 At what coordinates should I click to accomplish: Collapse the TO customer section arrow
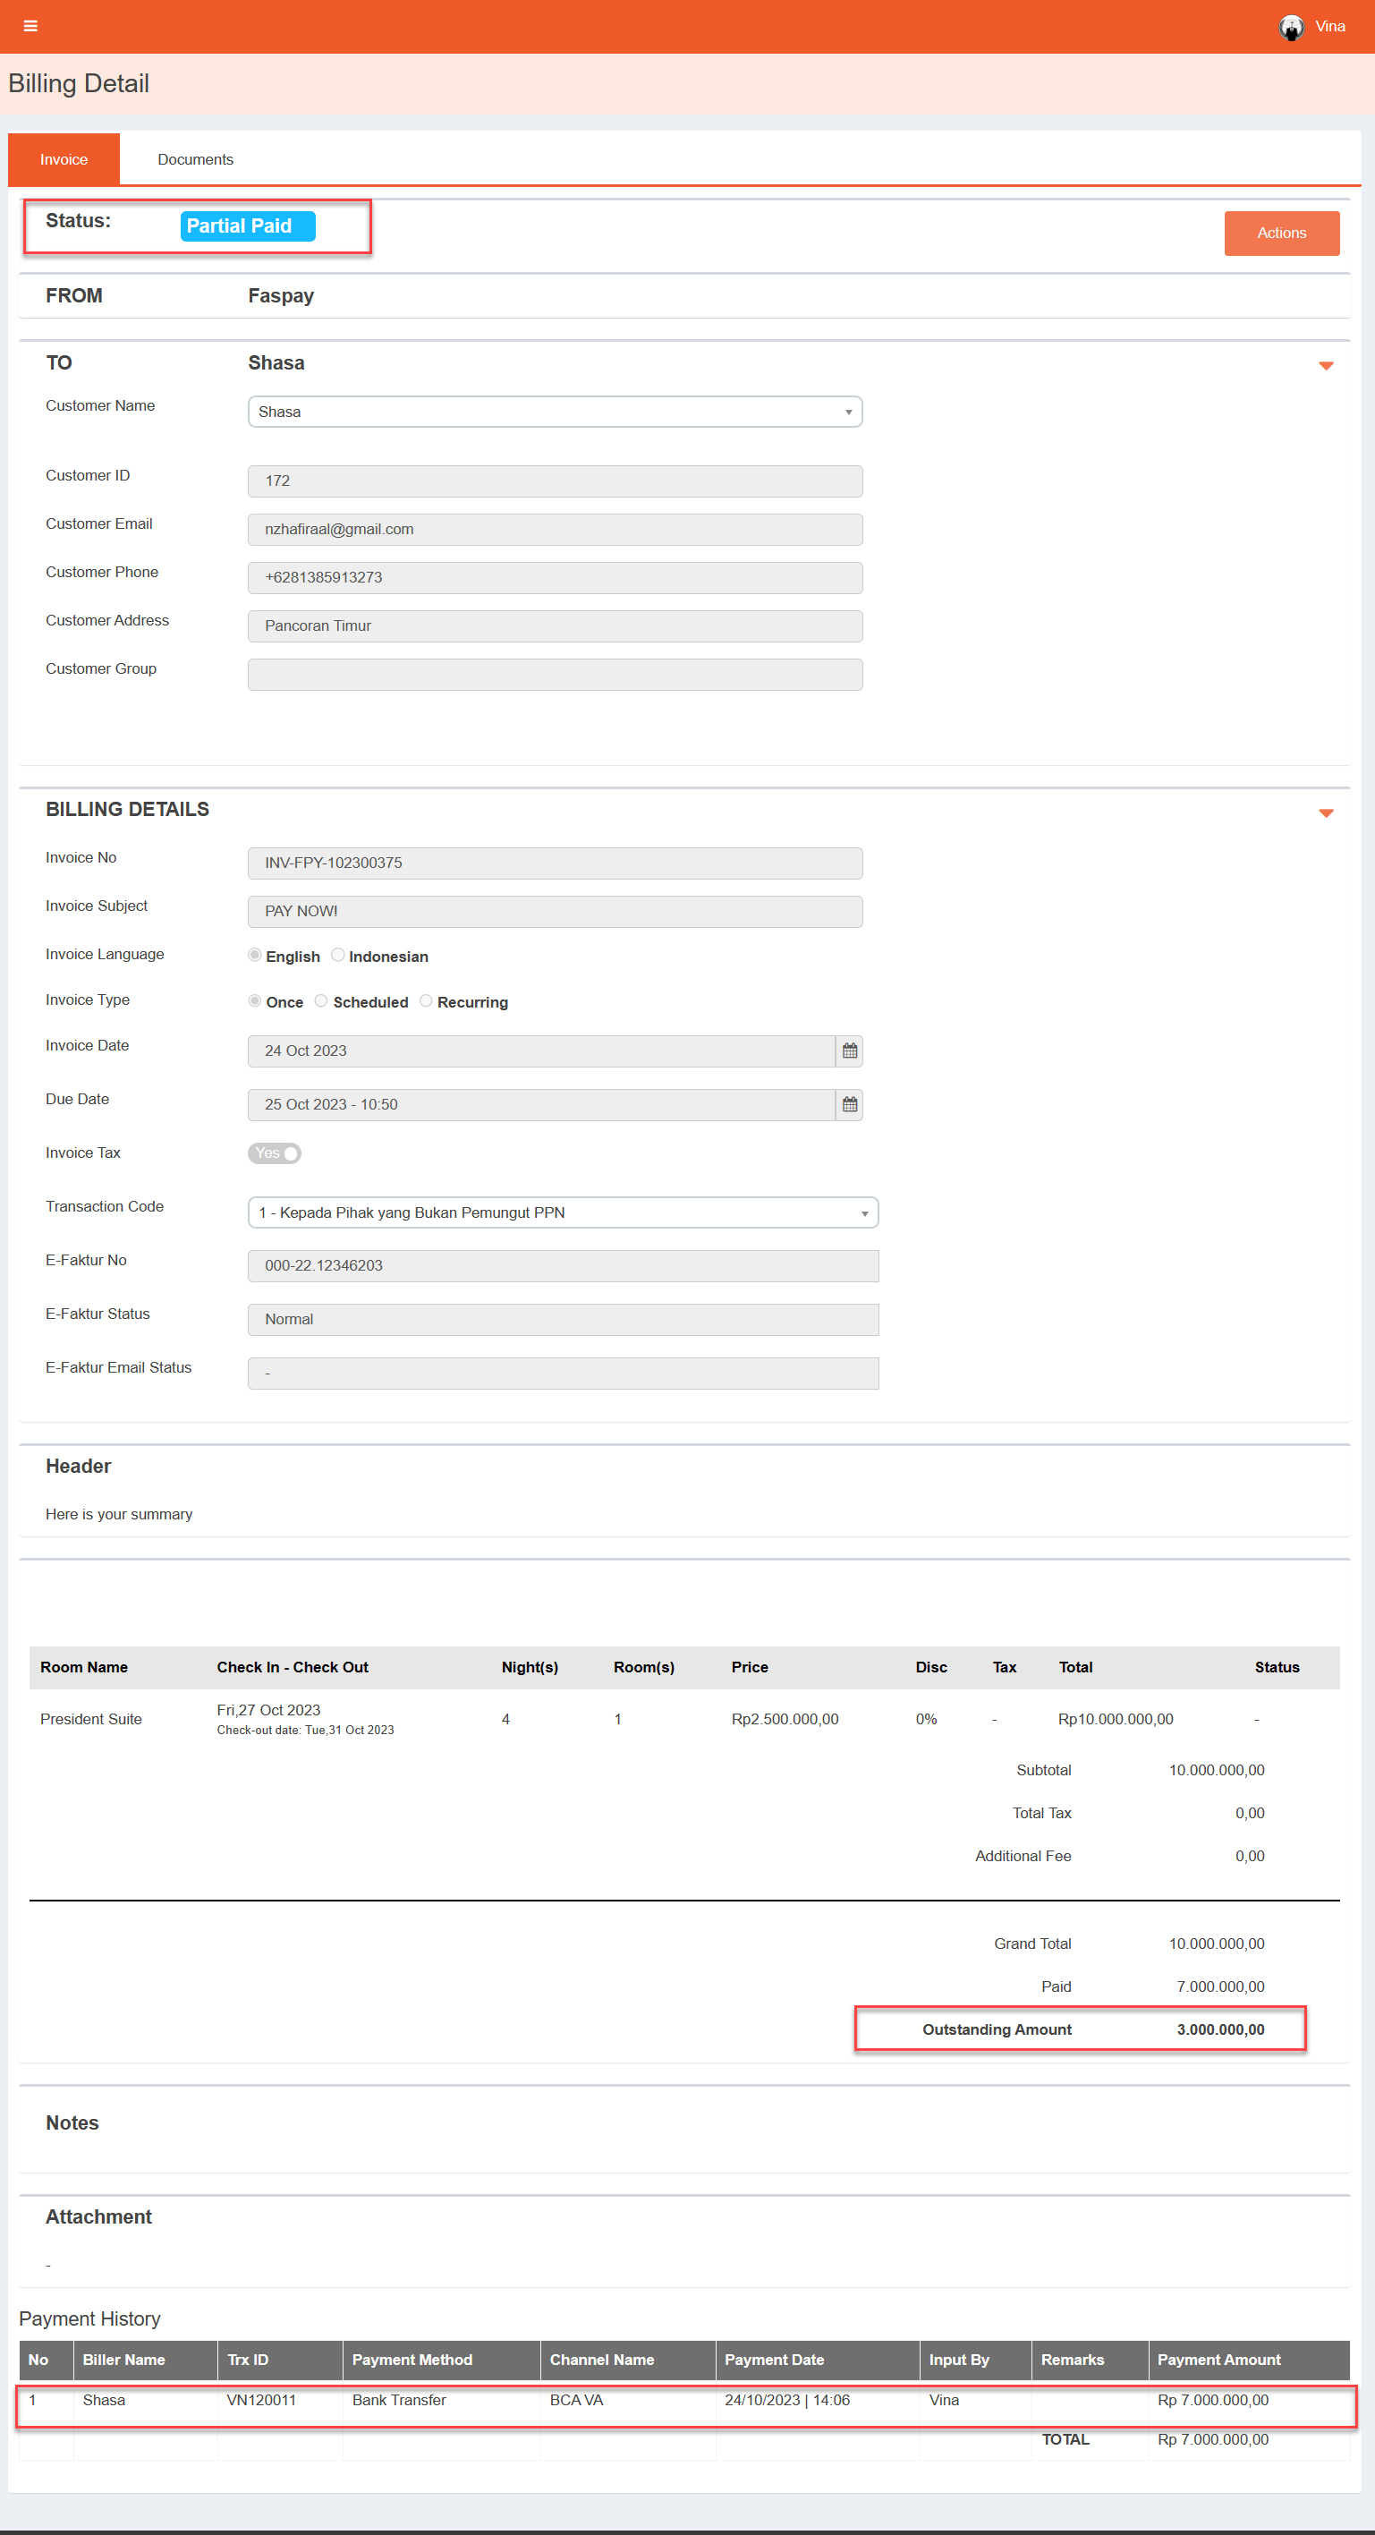point(1325,366)
